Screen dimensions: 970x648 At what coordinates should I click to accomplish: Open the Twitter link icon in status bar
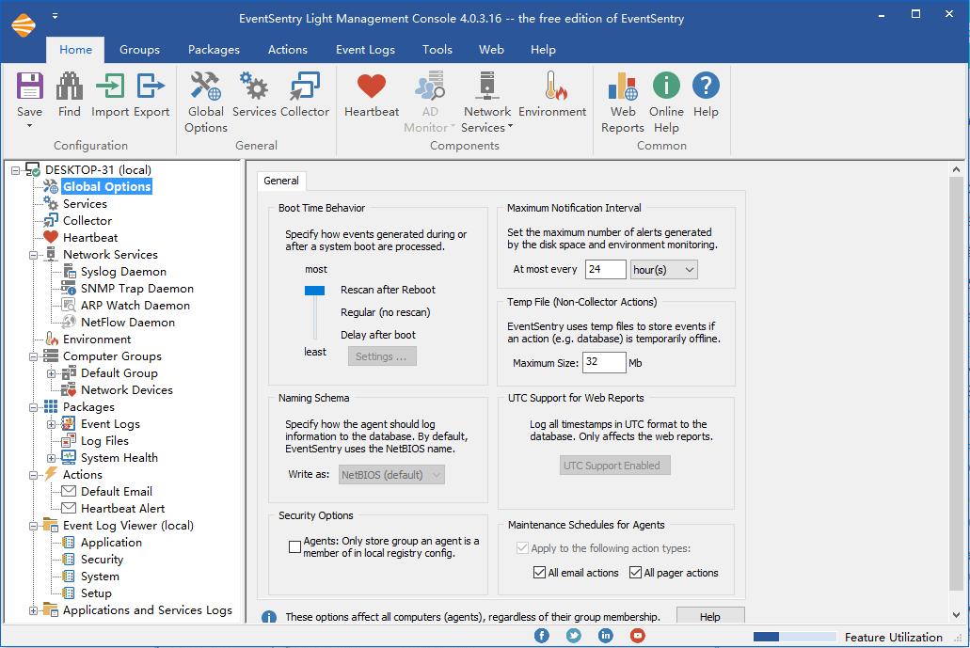coord(574,636)
